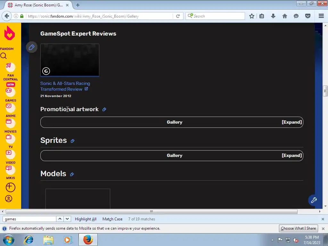The width and height of the screenshot is (328, 246).
Task: Go to next find match
Action: tap(67, 219)
